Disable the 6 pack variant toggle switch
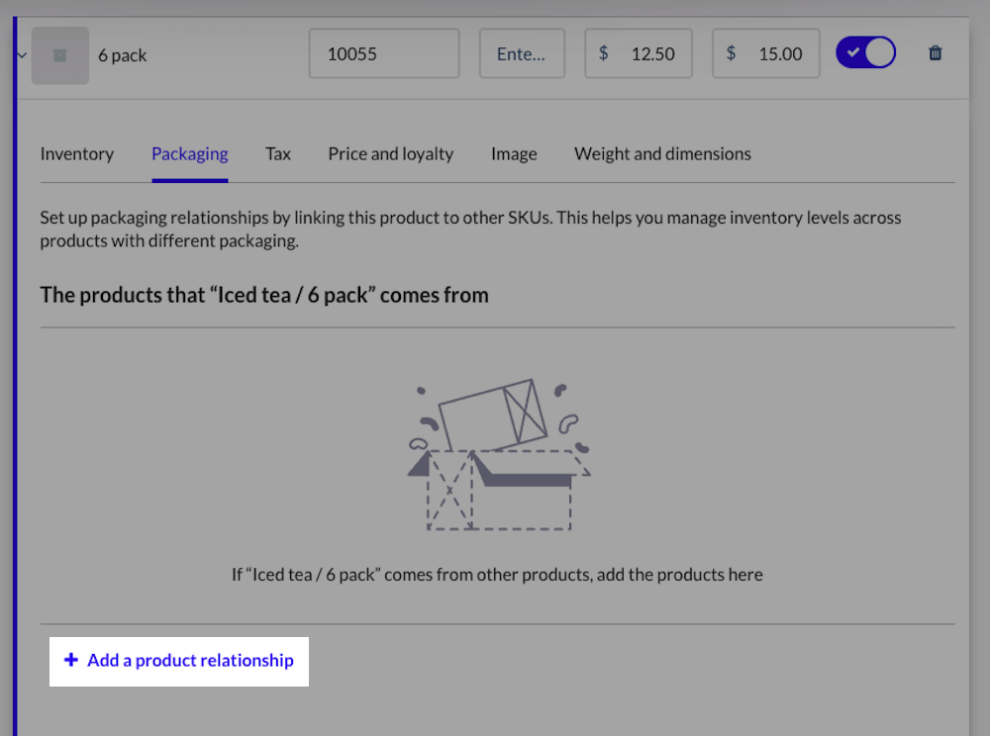This screenshot has width=990, height=736. pyautogui.click(x=865, y=53)
